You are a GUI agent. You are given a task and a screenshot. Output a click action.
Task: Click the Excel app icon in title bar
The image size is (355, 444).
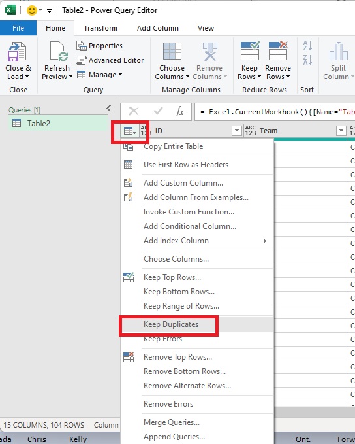point(10,10)
